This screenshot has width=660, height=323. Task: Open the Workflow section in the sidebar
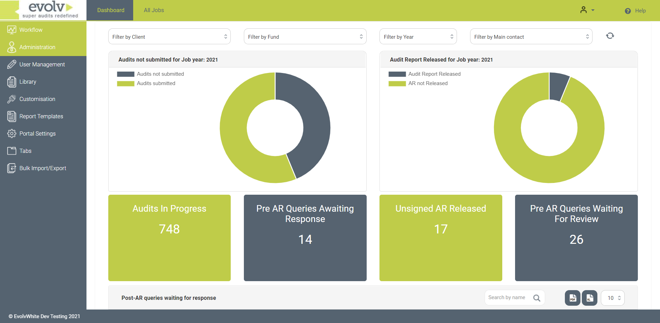tap(30, 30)
